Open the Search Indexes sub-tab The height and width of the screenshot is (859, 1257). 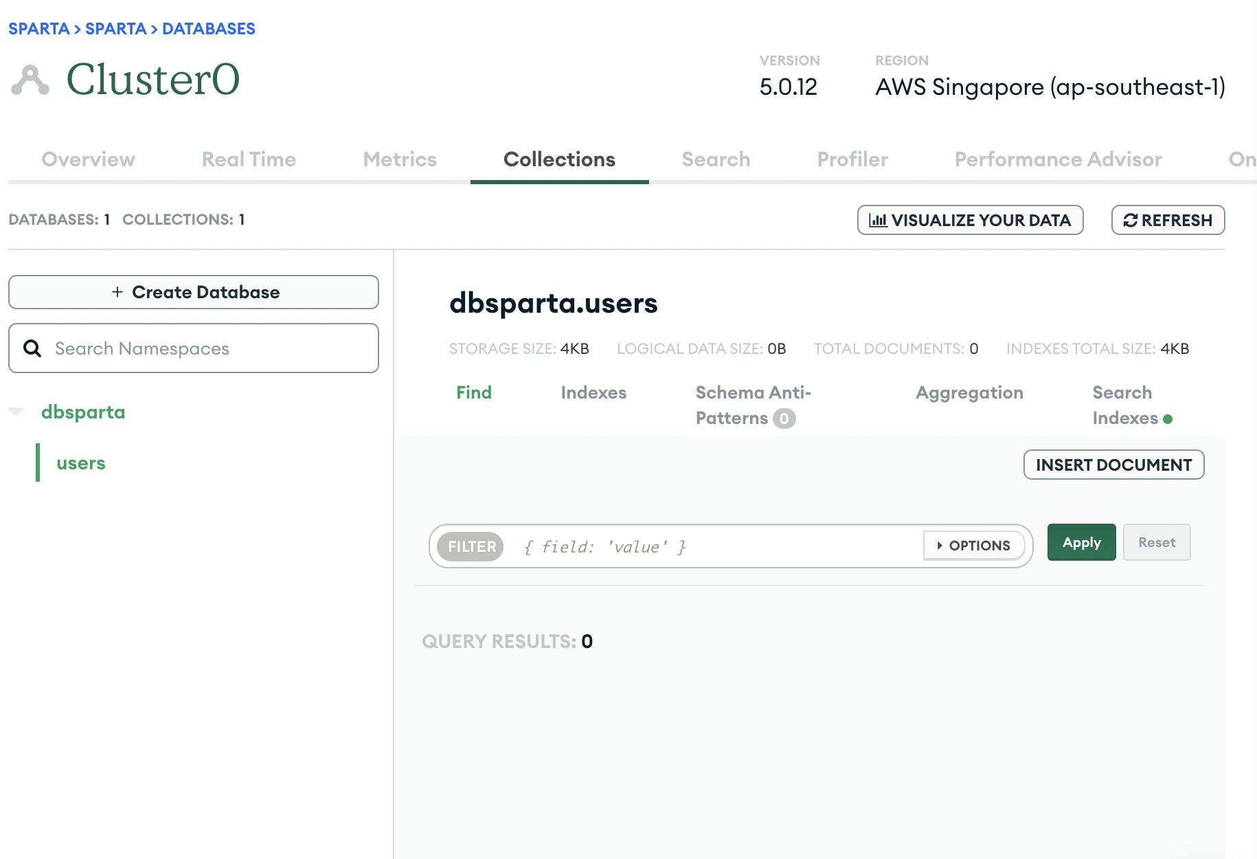point(1132,405)
